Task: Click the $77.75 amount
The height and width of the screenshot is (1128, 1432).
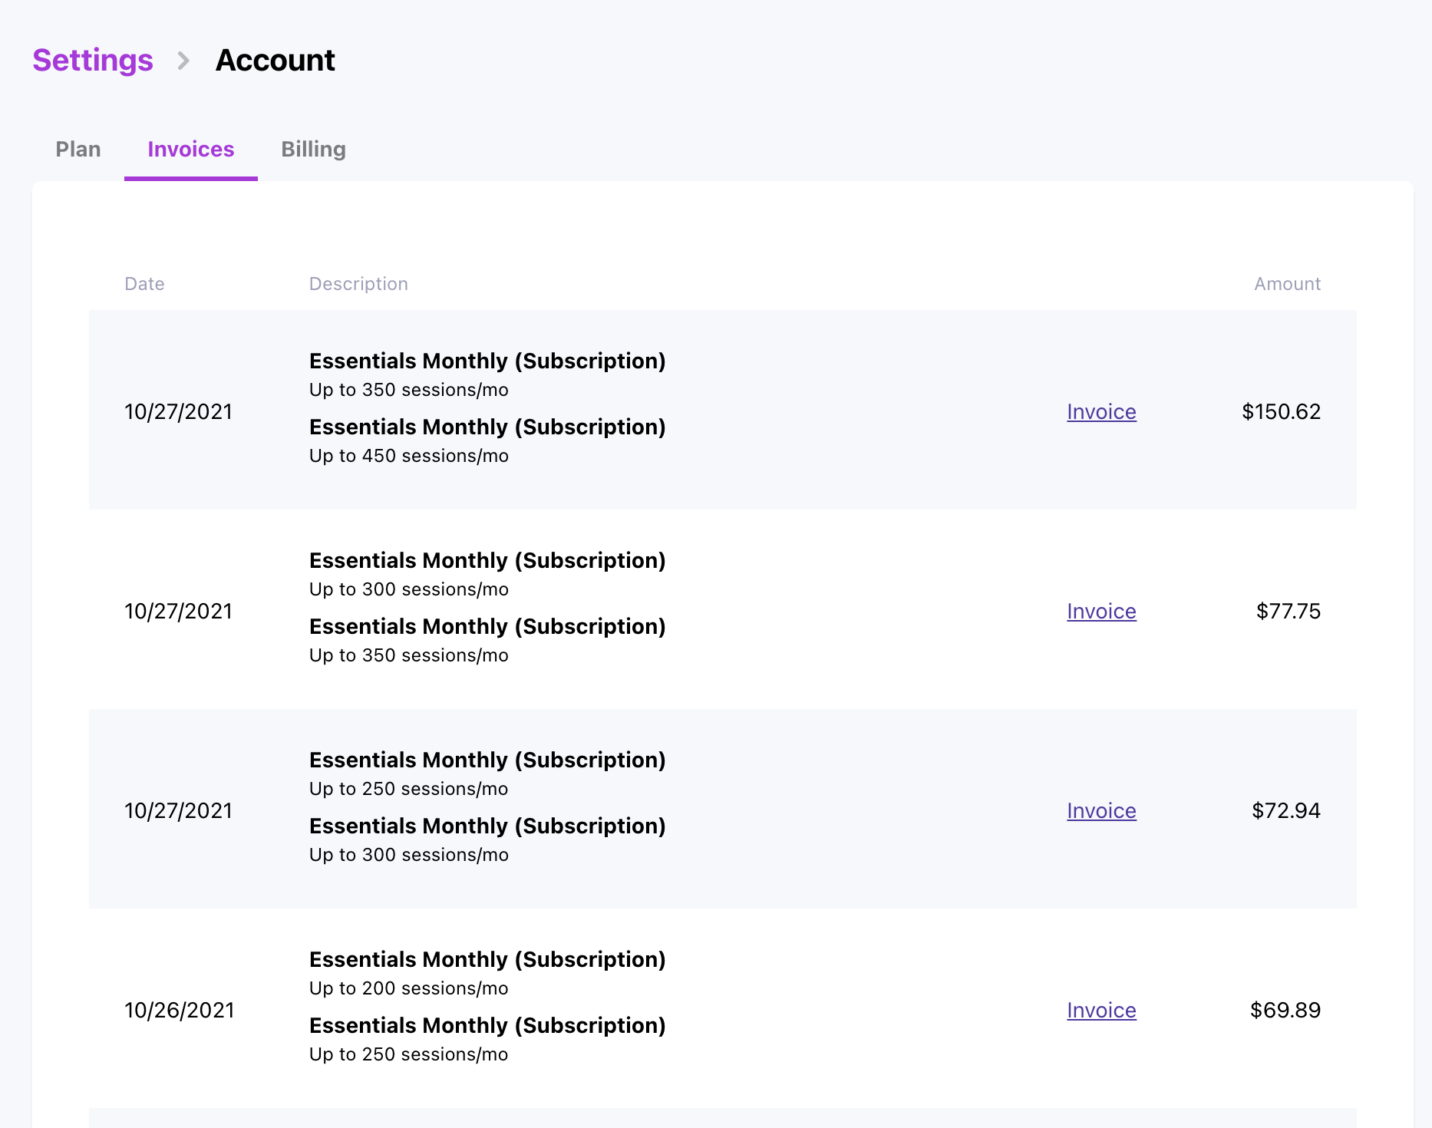Action: click(1288, 612)
